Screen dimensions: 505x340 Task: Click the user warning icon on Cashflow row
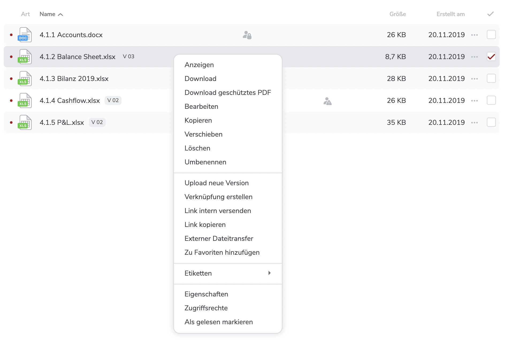tap(327, 101)
